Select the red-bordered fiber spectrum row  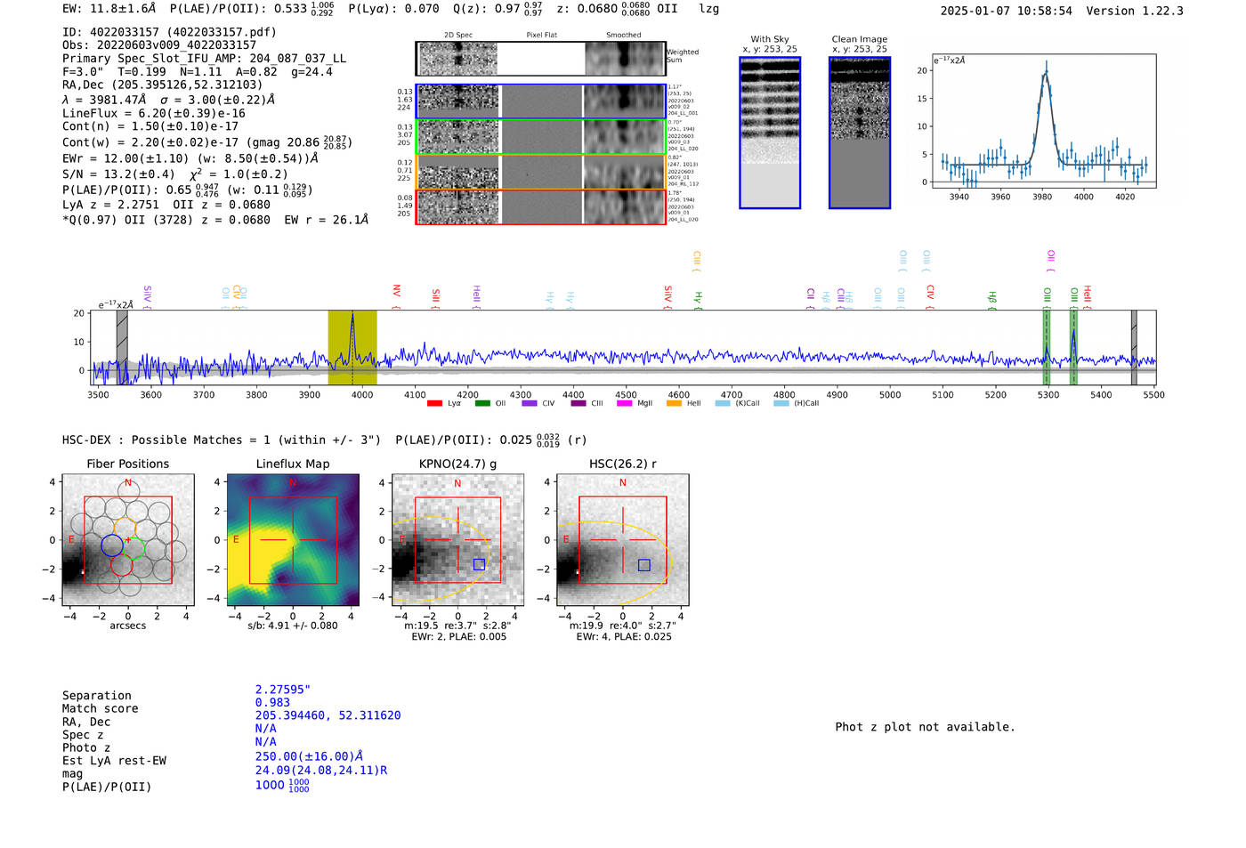click(x=540, y=206)
